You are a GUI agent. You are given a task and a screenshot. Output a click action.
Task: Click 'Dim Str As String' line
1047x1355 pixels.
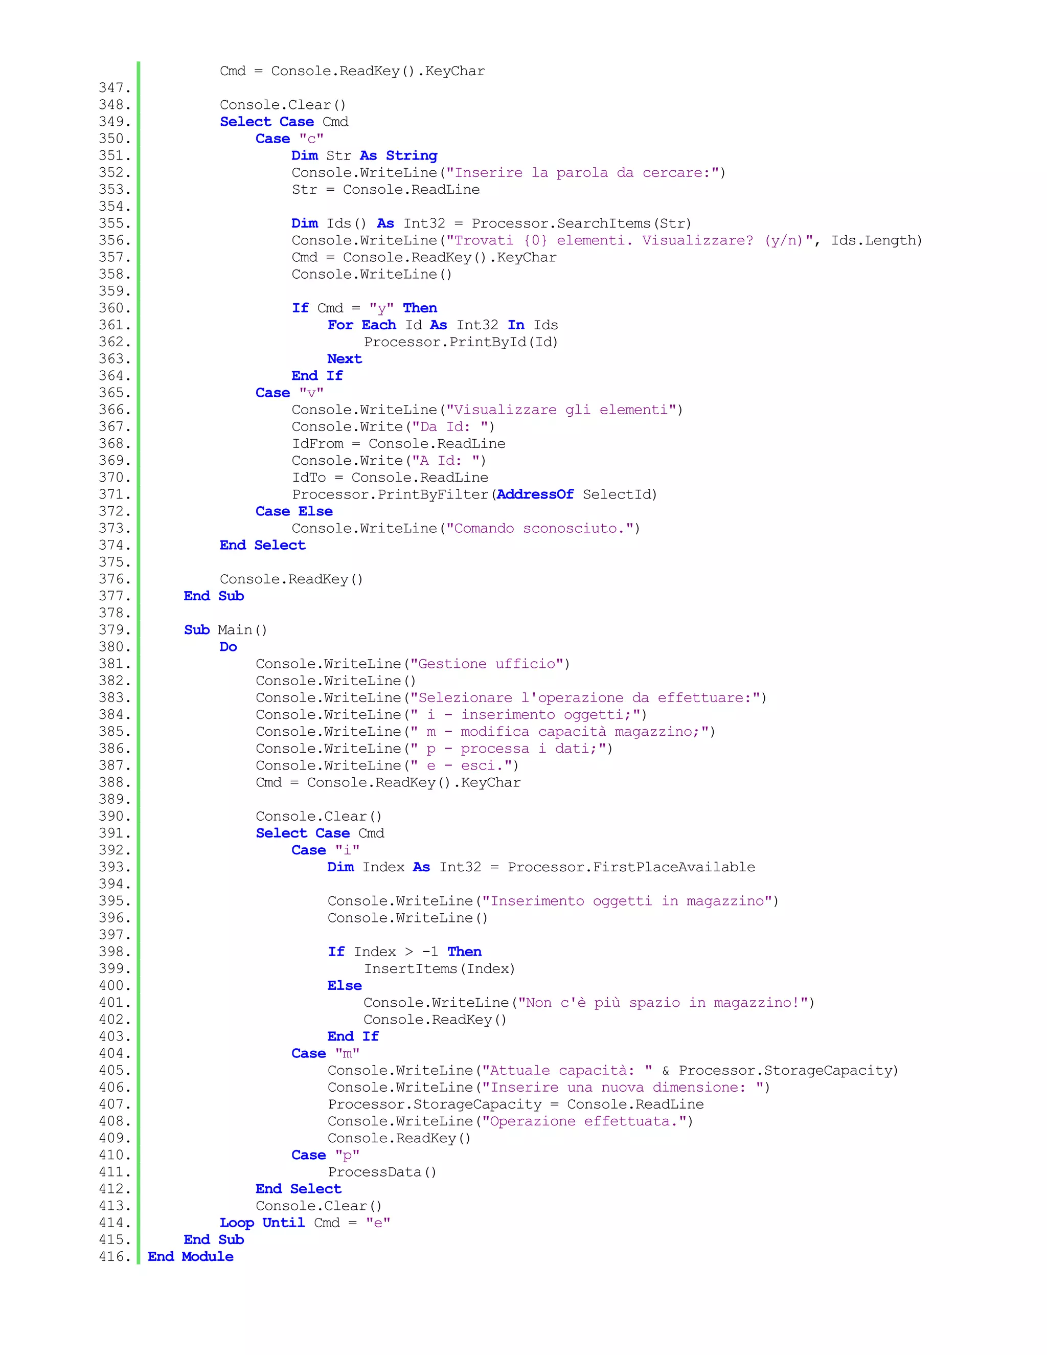365,156
